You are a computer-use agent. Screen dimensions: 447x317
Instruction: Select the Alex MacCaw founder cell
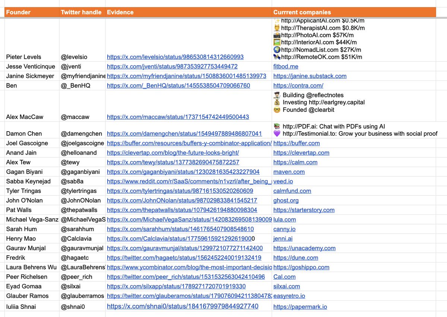[32, 106]
